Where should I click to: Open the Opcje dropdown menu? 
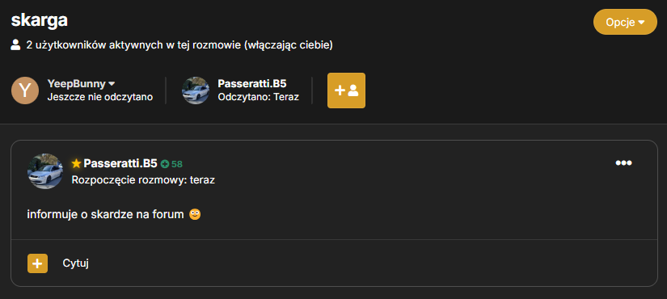tap(625, 22)
